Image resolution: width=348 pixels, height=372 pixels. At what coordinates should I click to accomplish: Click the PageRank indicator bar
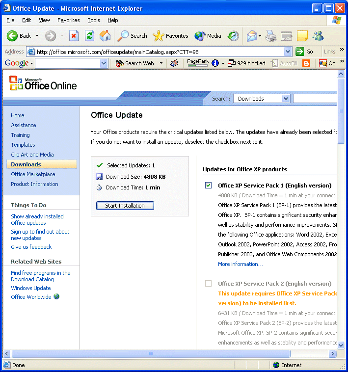198,63
